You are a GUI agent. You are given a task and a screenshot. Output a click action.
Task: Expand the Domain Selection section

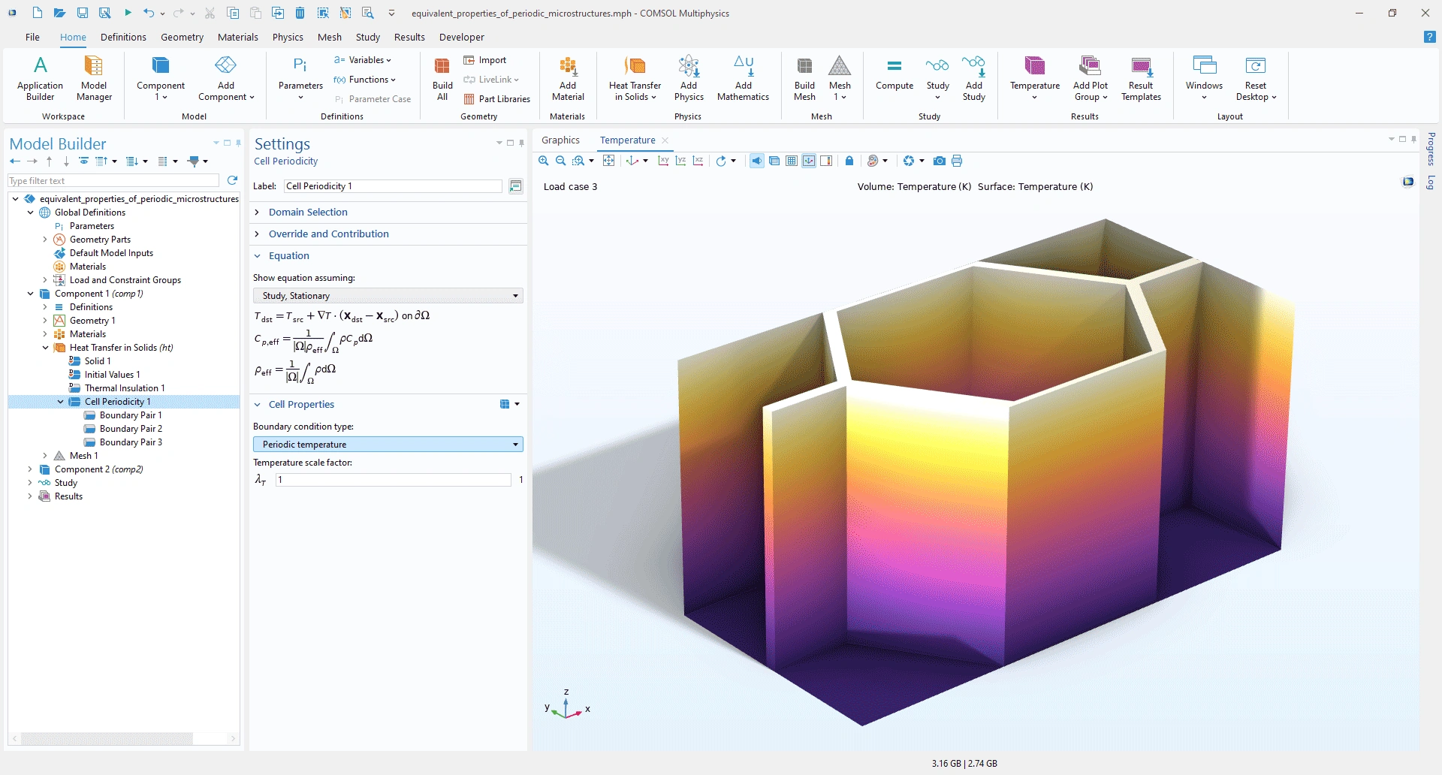[308, 213]
